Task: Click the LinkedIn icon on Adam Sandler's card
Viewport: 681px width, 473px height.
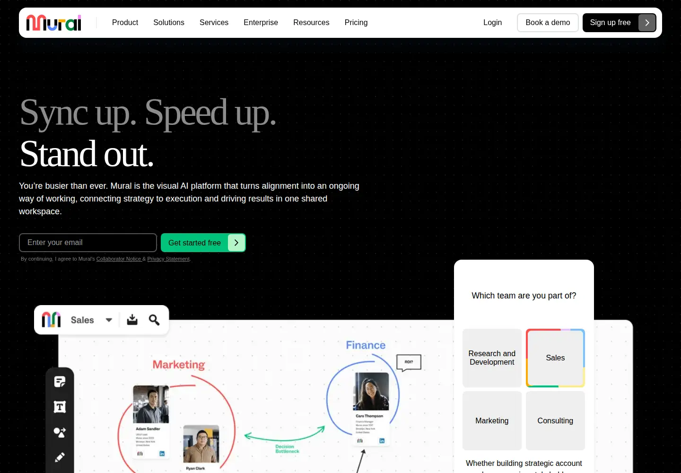Action: [162, 454]
